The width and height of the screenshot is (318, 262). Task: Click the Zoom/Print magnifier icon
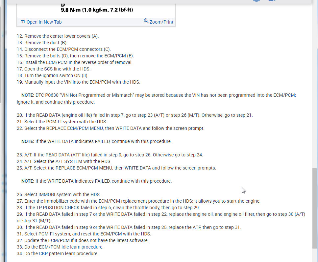pos(146,21)
